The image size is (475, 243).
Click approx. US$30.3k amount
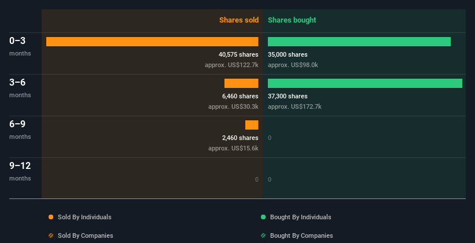[x=233, y=106]
